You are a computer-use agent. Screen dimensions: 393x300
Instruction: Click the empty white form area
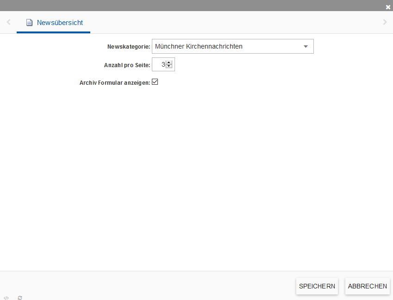tap(196, 176)
